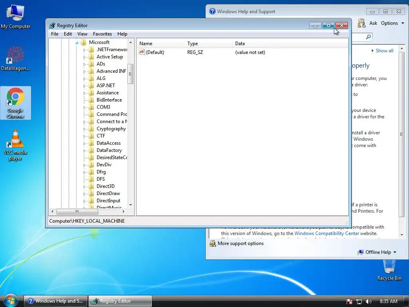Click the BidInterface folder icon

[x=91, y=100]
